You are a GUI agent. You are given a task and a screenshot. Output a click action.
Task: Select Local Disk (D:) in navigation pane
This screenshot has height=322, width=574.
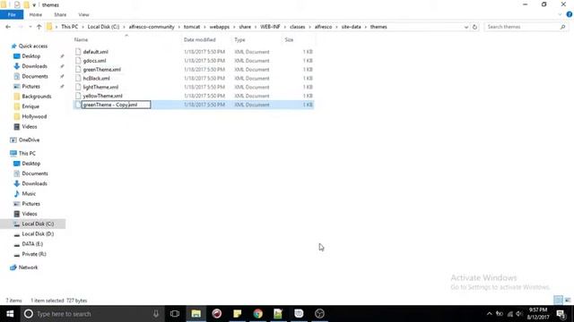pos(38,233)
